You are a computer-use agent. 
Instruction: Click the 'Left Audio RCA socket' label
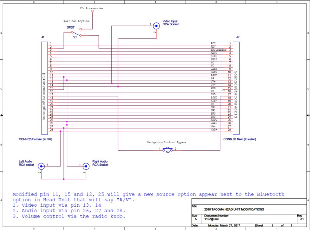pos(26,163)
